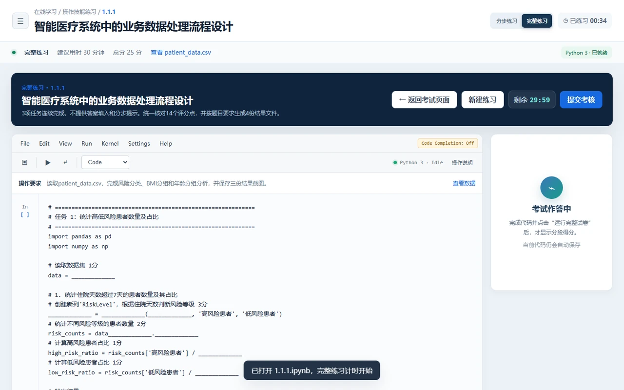Open the Kernel menu
This screenshot has height=390, width=624.
point(110,143)
